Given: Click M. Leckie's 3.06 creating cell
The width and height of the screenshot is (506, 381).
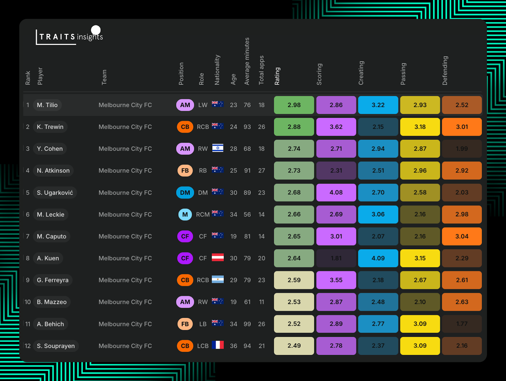Looking at the screenshot, I should point(378,214).
